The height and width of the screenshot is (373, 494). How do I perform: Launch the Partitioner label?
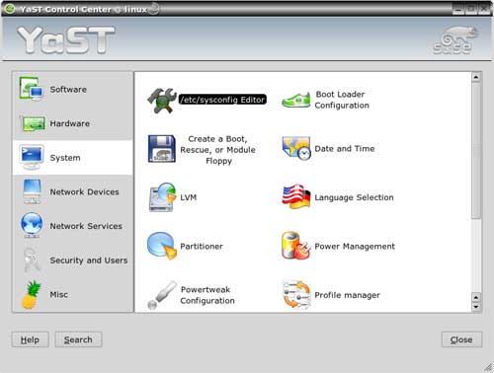pyautogui.click(x=202, y=246)
